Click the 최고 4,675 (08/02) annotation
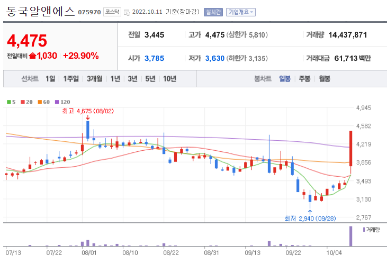This screenshot has width=387, height=264. (x=88, y=111)
